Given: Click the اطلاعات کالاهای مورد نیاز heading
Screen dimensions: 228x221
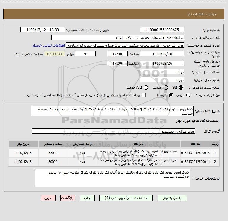Looking at the screenshot, I should (198, 121).
